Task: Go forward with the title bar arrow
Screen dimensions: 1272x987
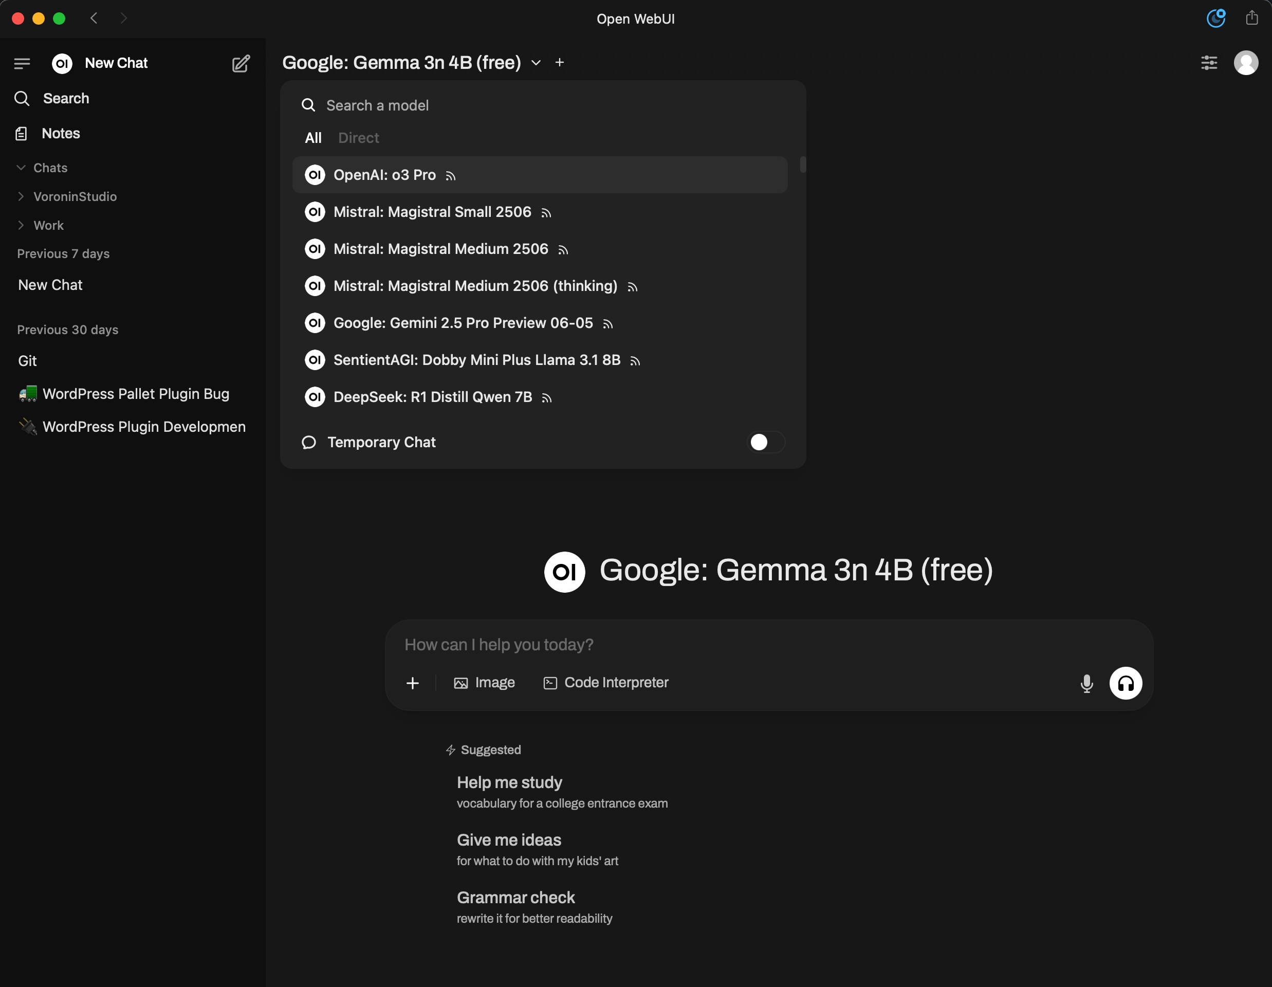Action: (123, 18)
